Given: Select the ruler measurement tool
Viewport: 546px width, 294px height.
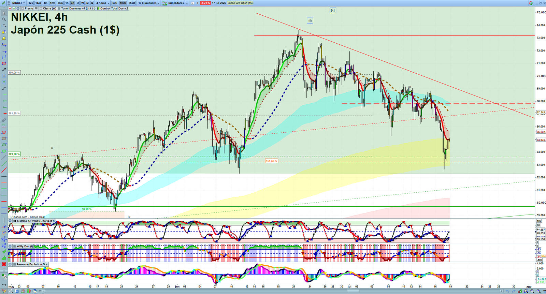Looking at the screenshot, I should pos(4,120).
